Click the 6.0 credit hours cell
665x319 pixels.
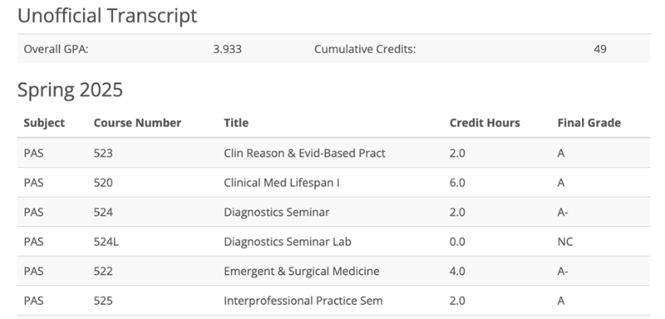(x=457, y=183)
